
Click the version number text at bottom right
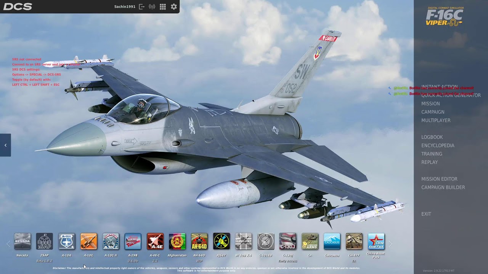pos(438,271)
